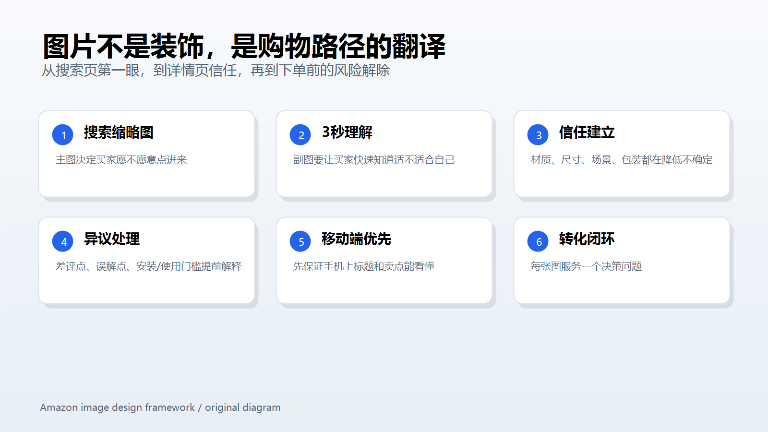Viewport: 768px width, 432px height.
Task: Click the footer Amazon image design framework caption
Action: pos(160,408)
